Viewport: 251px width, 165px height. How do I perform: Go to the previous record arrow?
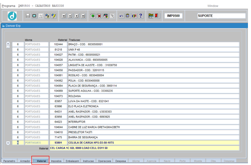point(70,16)
